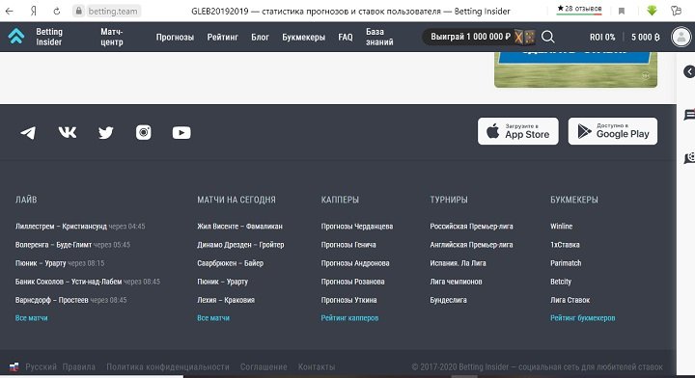Go back with browser arrow
This screenshot has height=378, width=695.
click(x=9, y=11)
